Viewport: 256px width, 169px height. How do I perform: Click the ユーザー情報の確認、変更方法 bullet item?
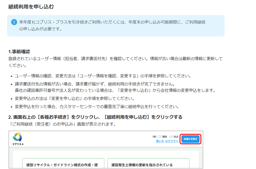point(103,76)
